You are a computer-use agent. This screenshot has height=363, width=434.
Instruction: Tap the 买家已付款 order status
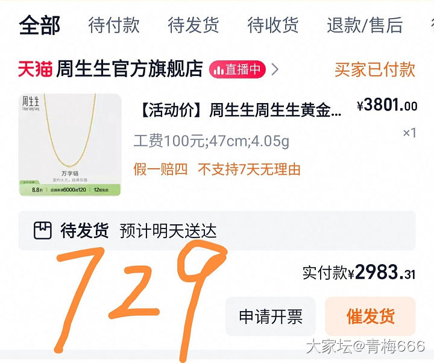375,69
